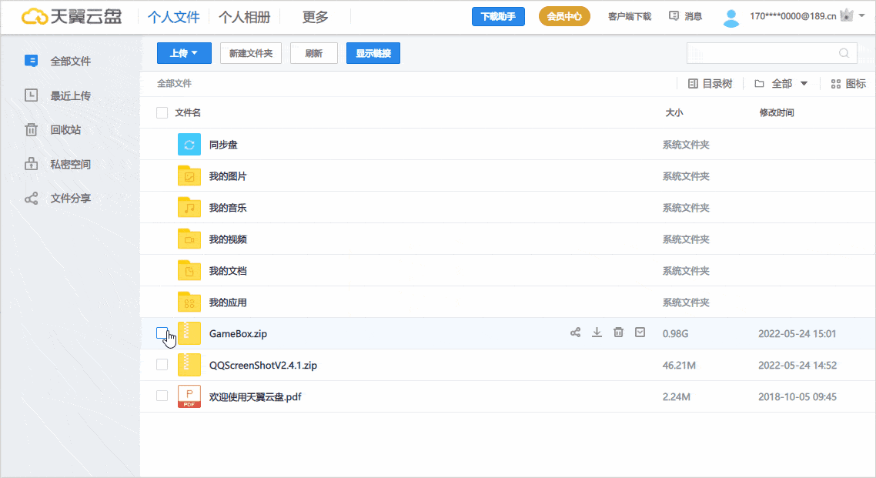
Task: Open the 全部 file type filter dropdown
Action: tap(781, 84)
